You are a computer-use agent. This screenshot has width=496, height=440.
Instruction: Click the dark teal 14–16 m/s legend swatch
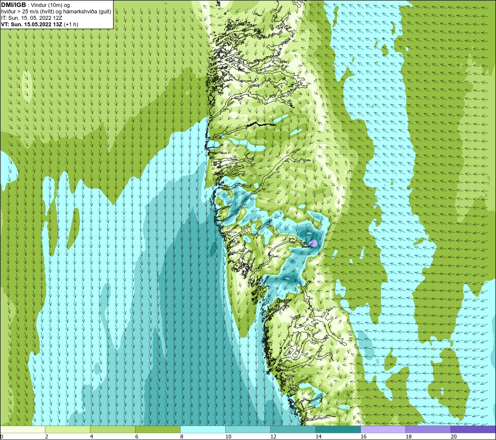point(338,429)
